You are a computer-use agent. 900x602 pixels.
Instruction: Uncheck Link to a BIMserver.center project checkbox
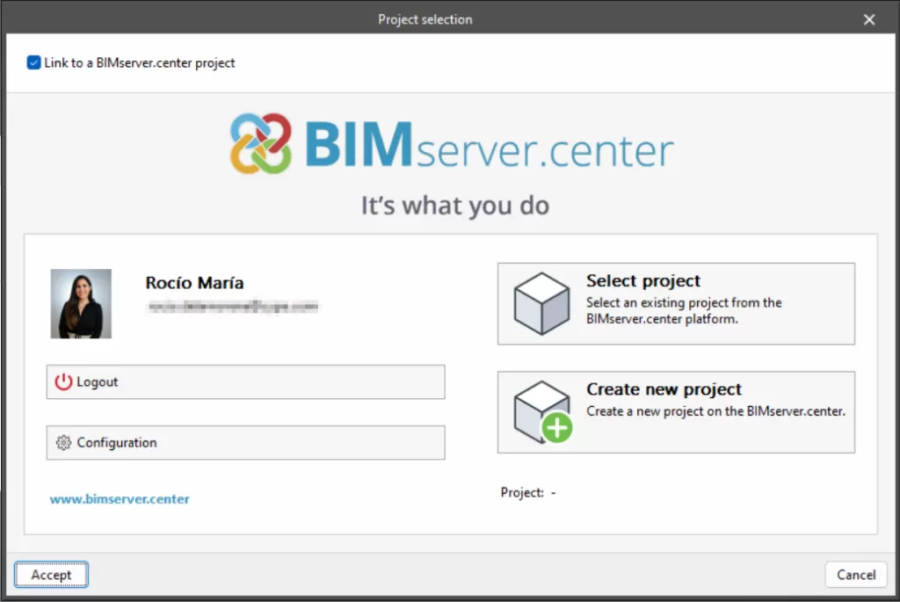34,62
